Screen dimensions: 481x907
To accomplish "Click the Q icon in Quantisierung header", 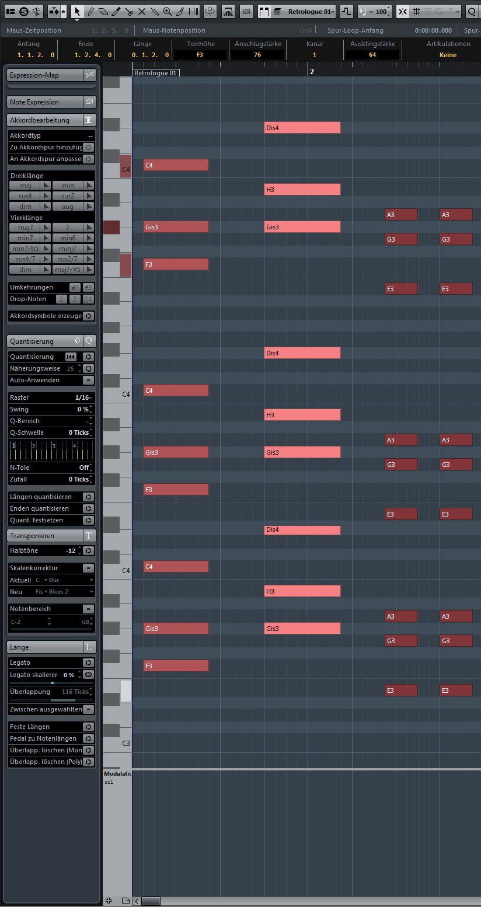I will pyautogui.click(x=89, y=341).
